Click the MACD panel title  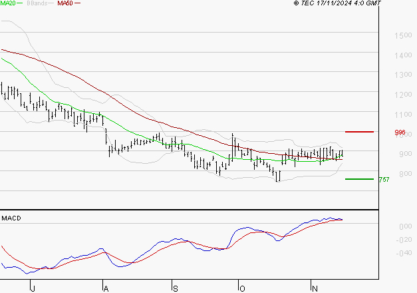[11, 218]
